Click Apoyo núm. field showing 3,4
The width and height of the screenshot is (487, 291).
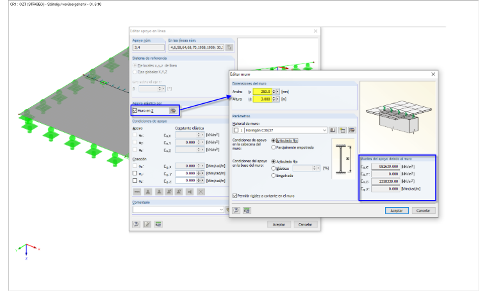click(x=149, y=47)
